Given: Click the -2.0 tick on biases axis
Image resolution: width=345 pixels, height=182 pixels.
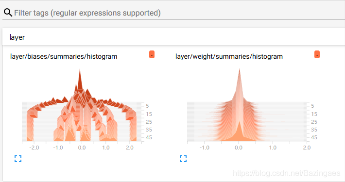Looking at the screenshot, I should [34, 148].
